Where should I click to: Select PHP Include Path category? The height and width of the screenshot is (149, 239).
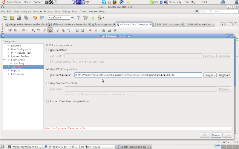click(21, 53)
